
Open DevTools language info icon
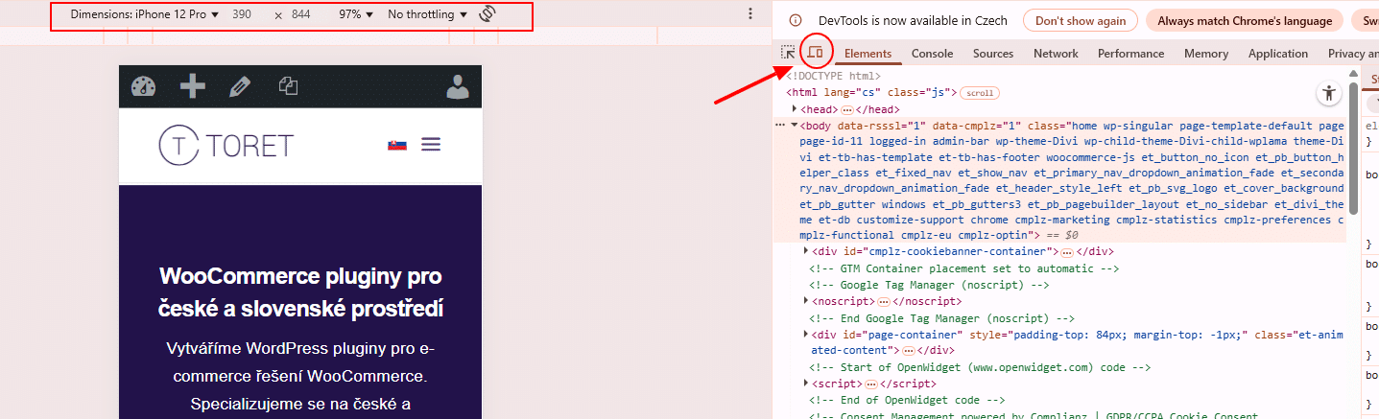(795, 20)
